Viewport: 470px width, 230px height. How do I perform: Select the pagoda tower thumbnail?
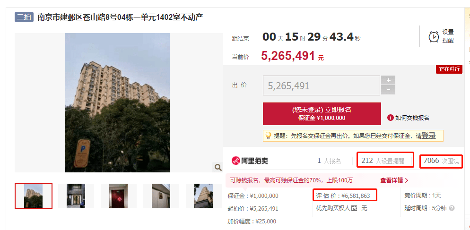(x=204, y=196)
